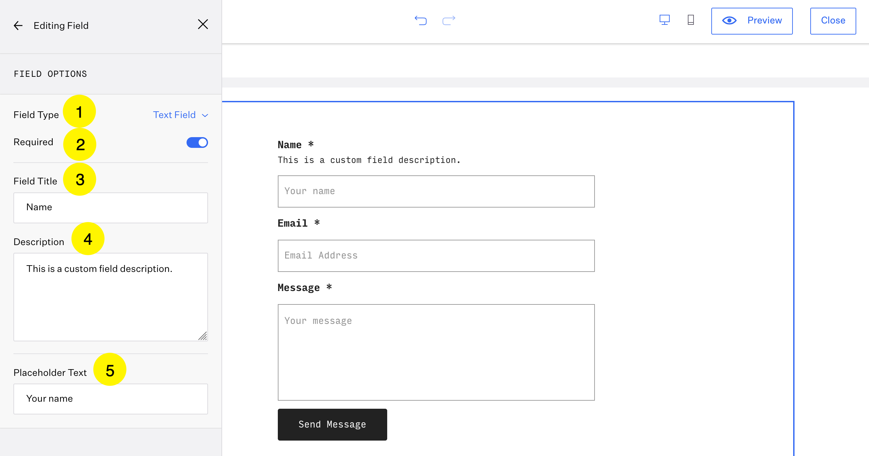
Task: Click the eye icon in Preview
Action: coord(729,20)
